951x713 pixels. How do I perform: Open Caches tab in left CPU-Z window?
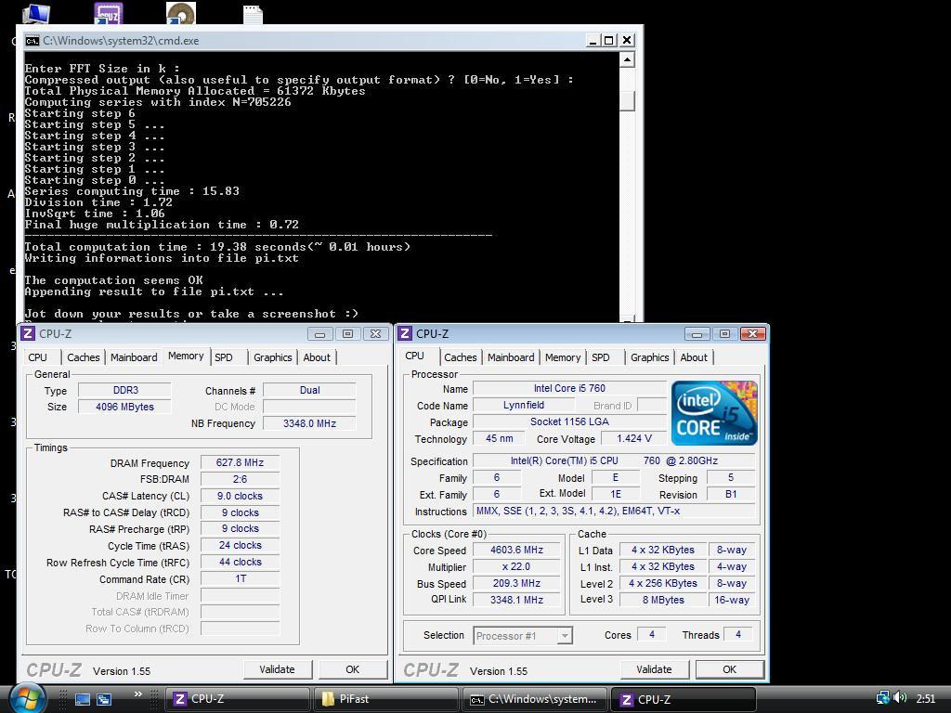pyautogui.click(x=83, y=357)
